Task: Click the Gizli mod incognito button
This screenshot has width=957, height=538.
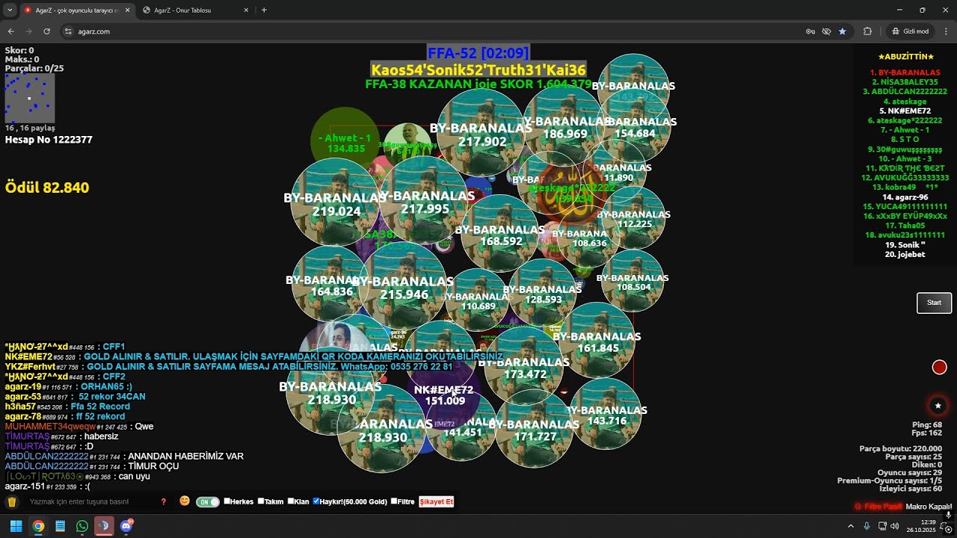Action: coord(910,31)
